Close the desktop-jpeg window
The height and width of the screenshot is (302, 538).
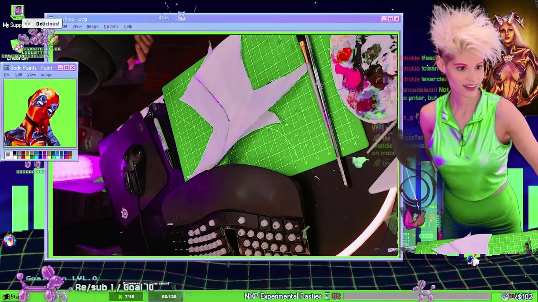coord(396,19)
